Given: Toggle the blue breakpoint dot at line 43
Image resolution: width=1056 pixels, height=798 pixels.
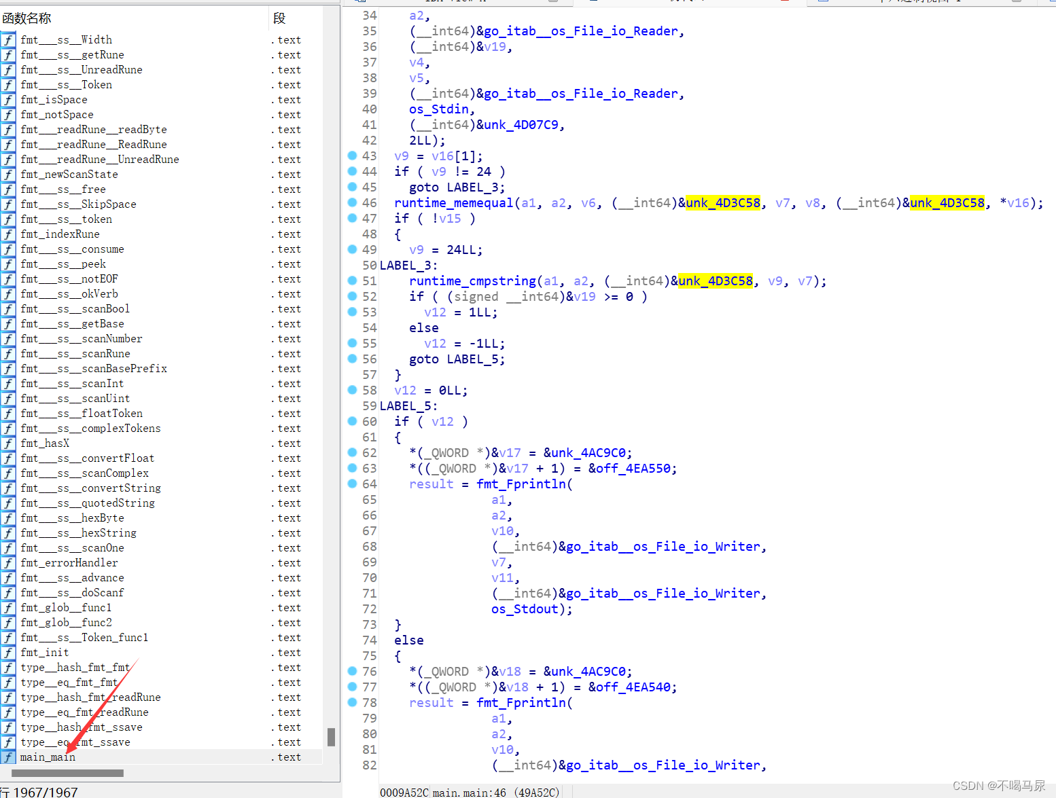Looking at the screenshot, I should point(352,156).
